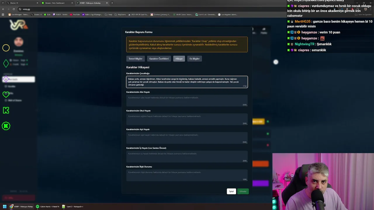This screenshot has width=374, height=210.
Task: Open the 2025-09-06 Spor Ek bookmark
Action: click(138, 15)
